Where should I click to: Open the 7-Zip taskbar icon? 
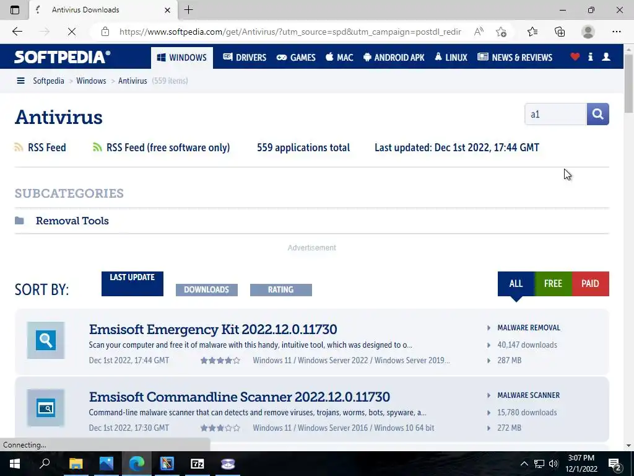(x=198, y=464)
